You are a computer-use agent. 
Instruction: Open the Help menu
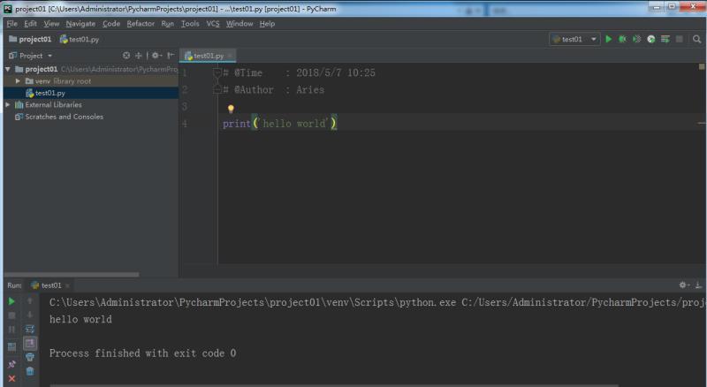tap(267, 24)
